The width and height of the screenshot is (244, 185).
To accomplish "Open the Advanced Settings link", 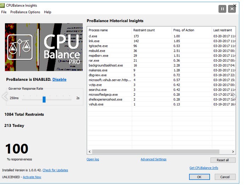I will click(153, 159).
